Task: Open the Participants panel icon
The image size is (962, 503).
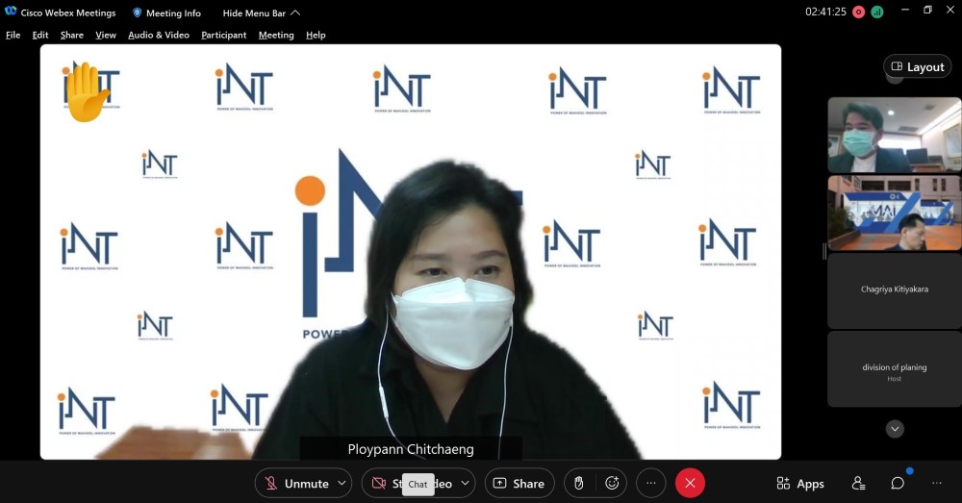Action: click(858, 484)
